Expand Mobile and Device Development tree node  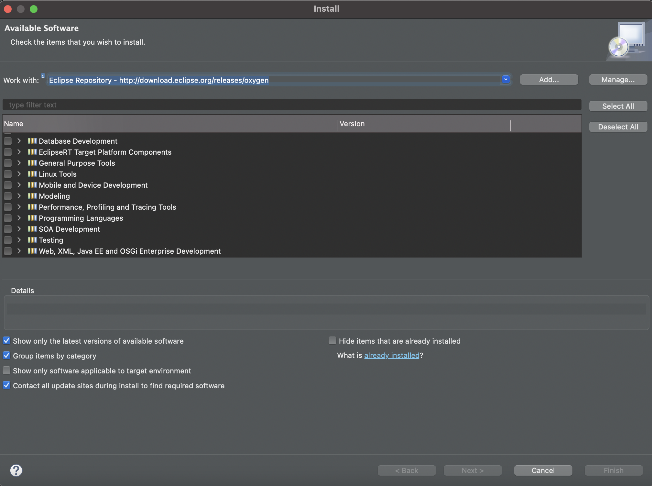19,185
